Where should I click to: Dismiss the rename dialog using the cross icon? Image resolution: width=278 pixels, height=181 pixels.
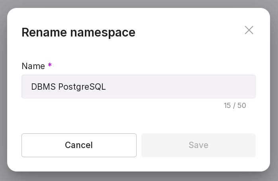point(249,30)
